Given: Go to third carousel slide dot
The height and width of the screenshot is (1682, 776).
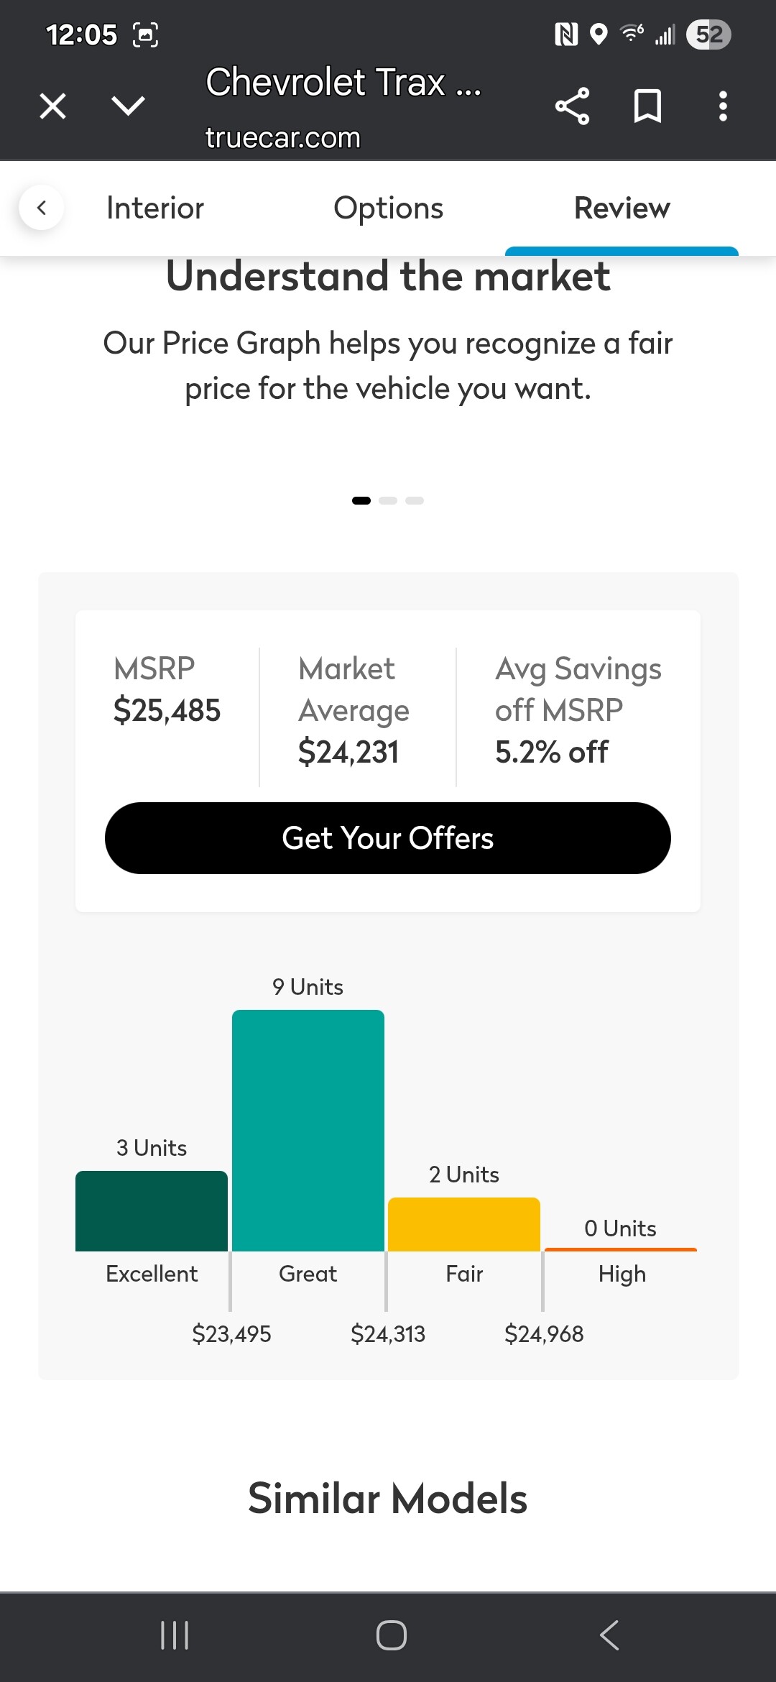Looking at the screenshot, I should [415, 500].
